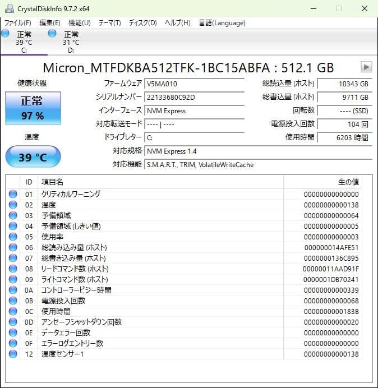Click the rotation rate value ---- (SSD)
This screenshot has width=378, height=388.
tap(345, 110)
